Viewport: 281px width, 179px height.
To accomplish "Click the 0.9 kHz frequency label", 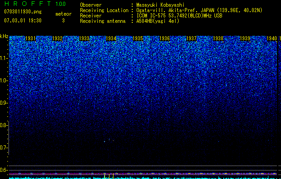I will [x=3, y=103].
